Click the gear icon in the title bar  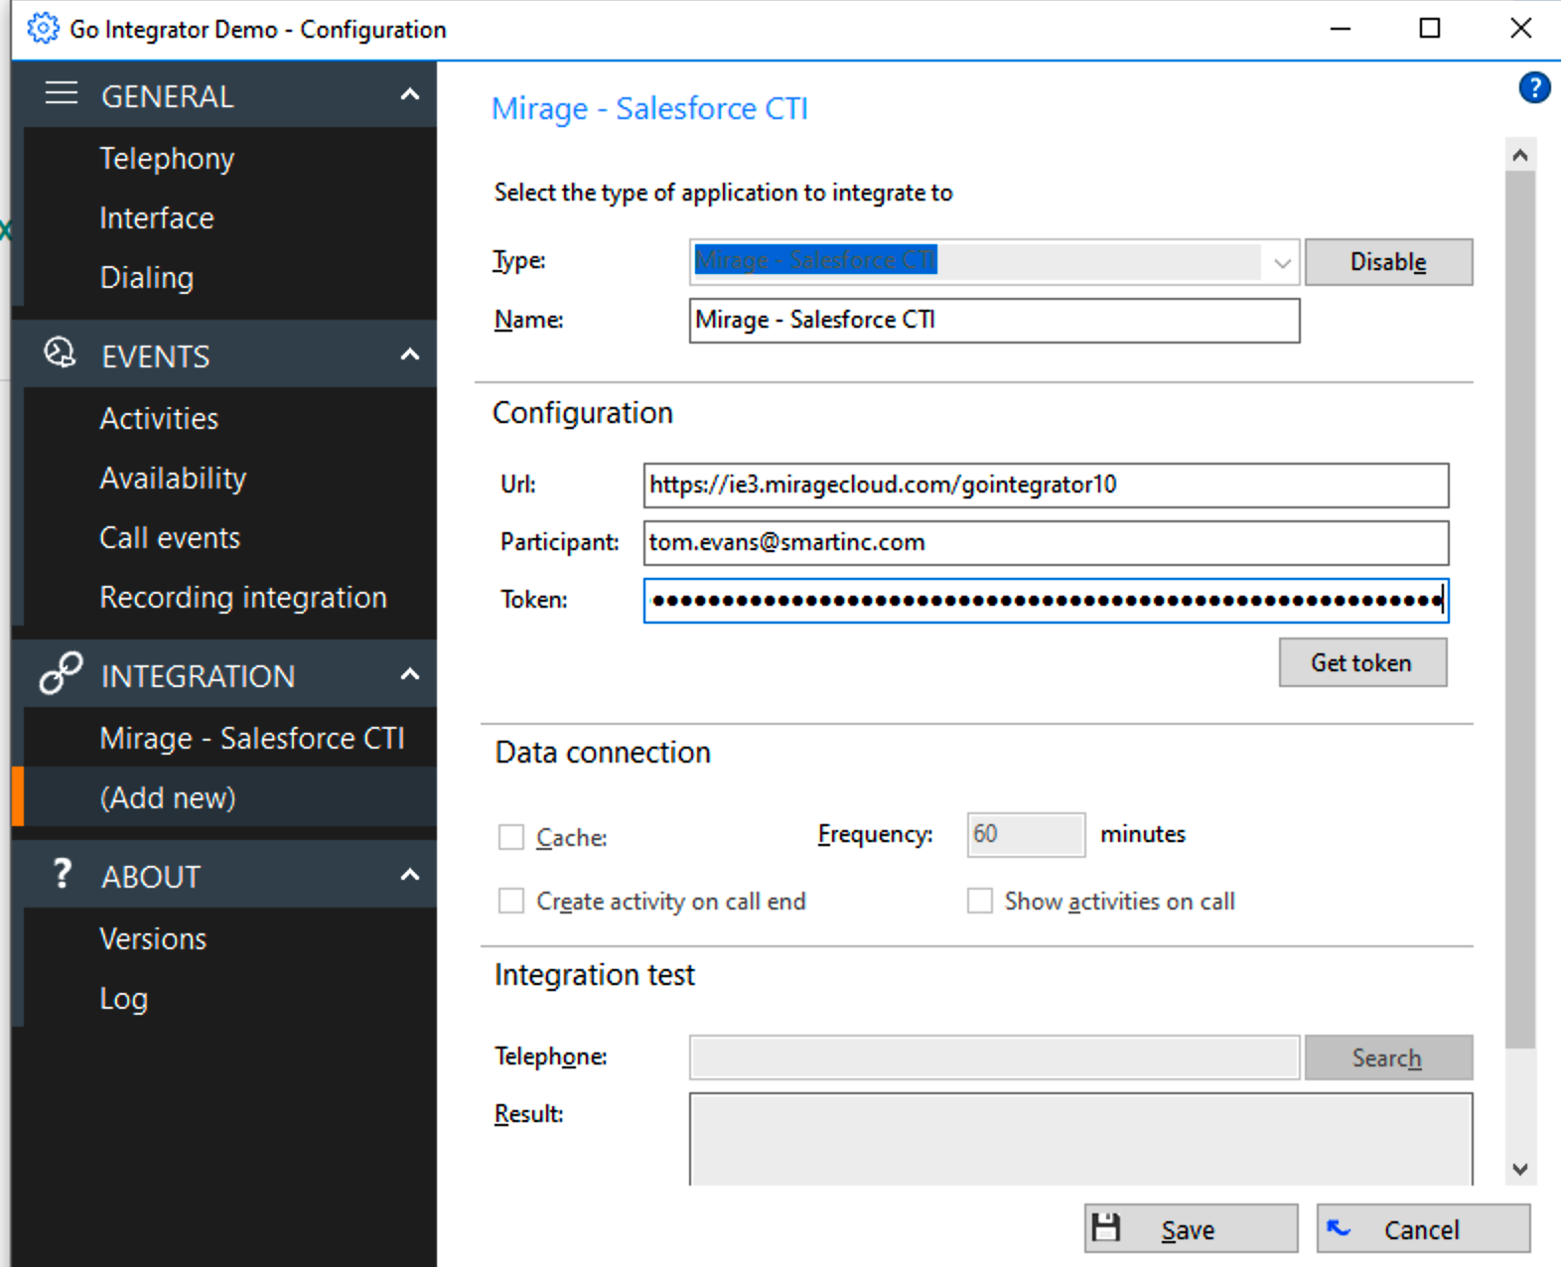[x=43, y=29]
